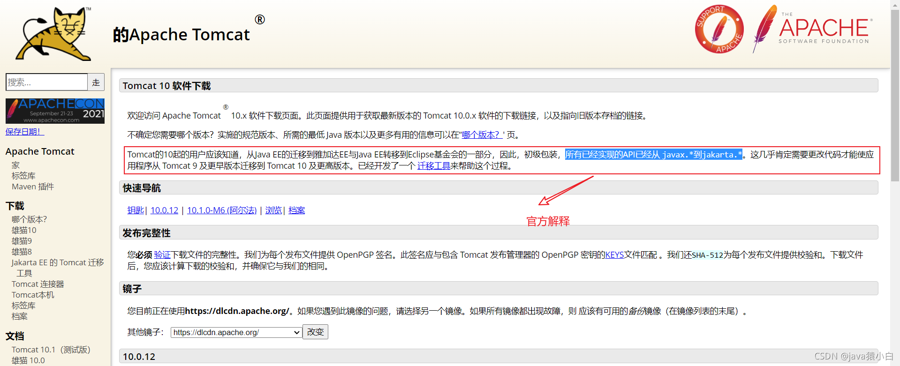
Task: Open the KEYS file link
Action: [614, 255]
